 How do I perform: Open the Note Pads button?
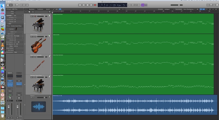211,5
